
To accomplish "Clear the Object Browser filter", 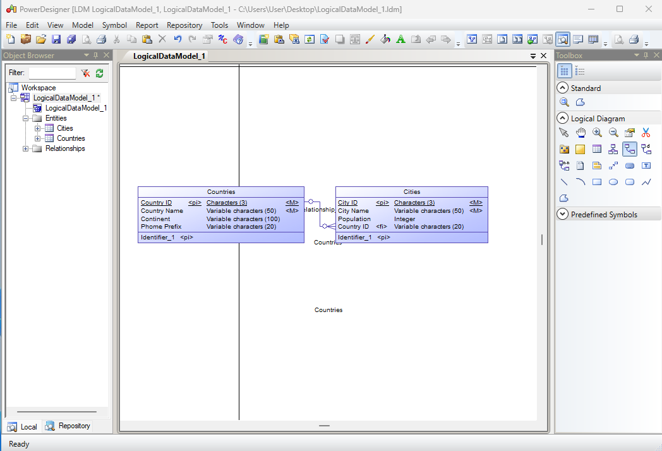I will pos(86,73).
